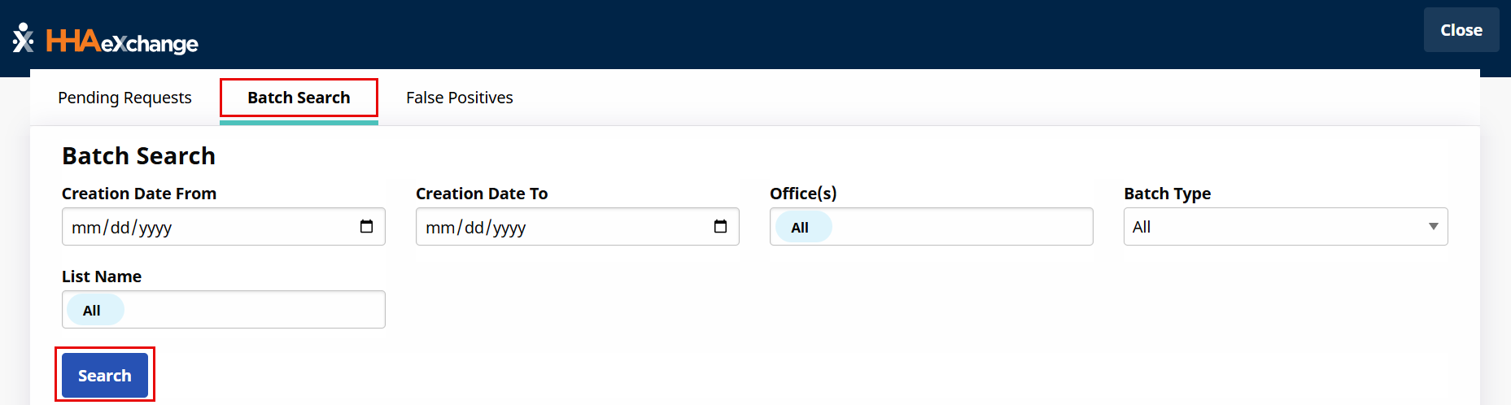This screenshot has width=1511, height=405.
Task: Open calendar picker for Creation Date From
Action: coord(366,227)
